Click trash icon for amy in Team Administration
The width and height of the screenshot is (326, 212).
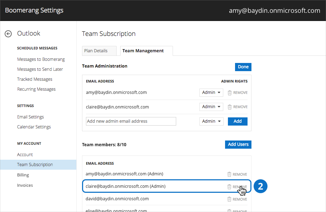coord(230,93)
